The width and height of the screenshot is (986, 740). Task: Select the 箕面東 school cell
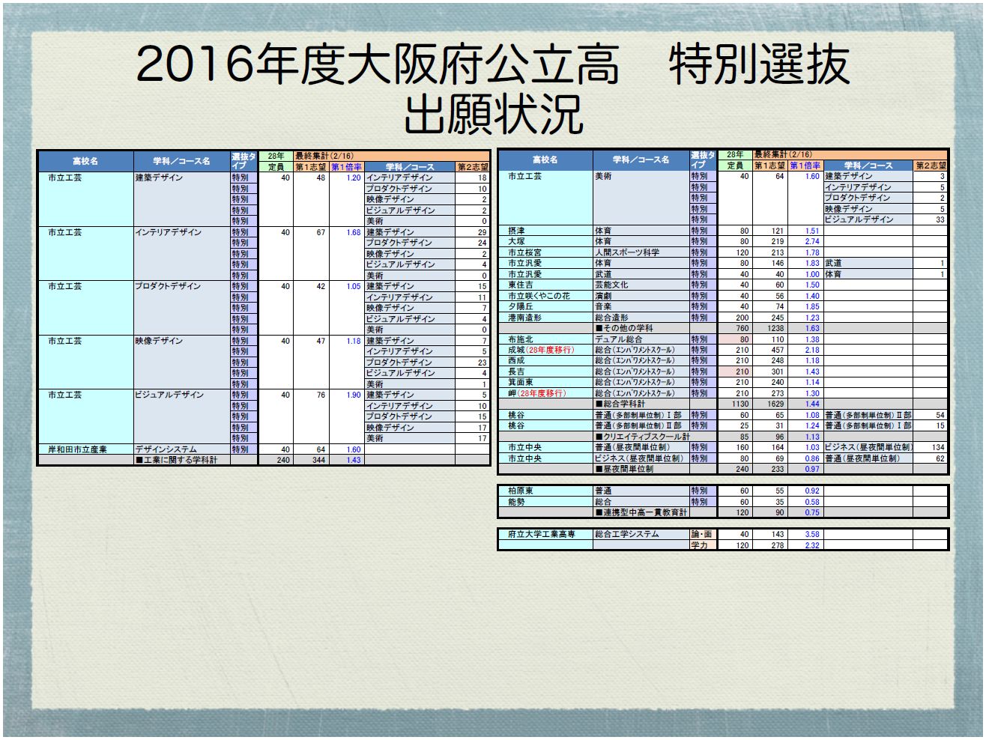pos(545,382)
